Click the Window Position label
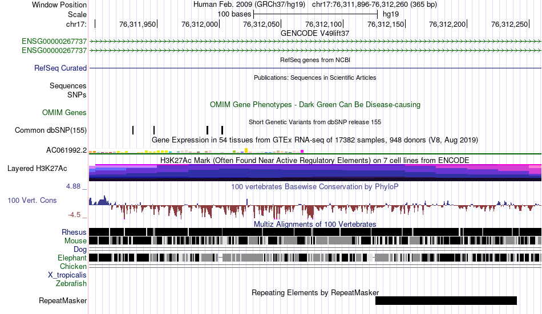This screenshot has height=314, width=542. 59,5
